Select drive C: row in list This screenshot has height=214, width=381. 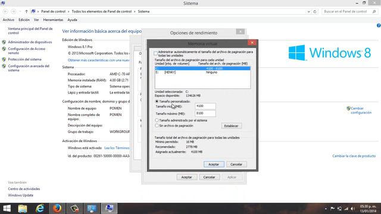coord(202,68)
